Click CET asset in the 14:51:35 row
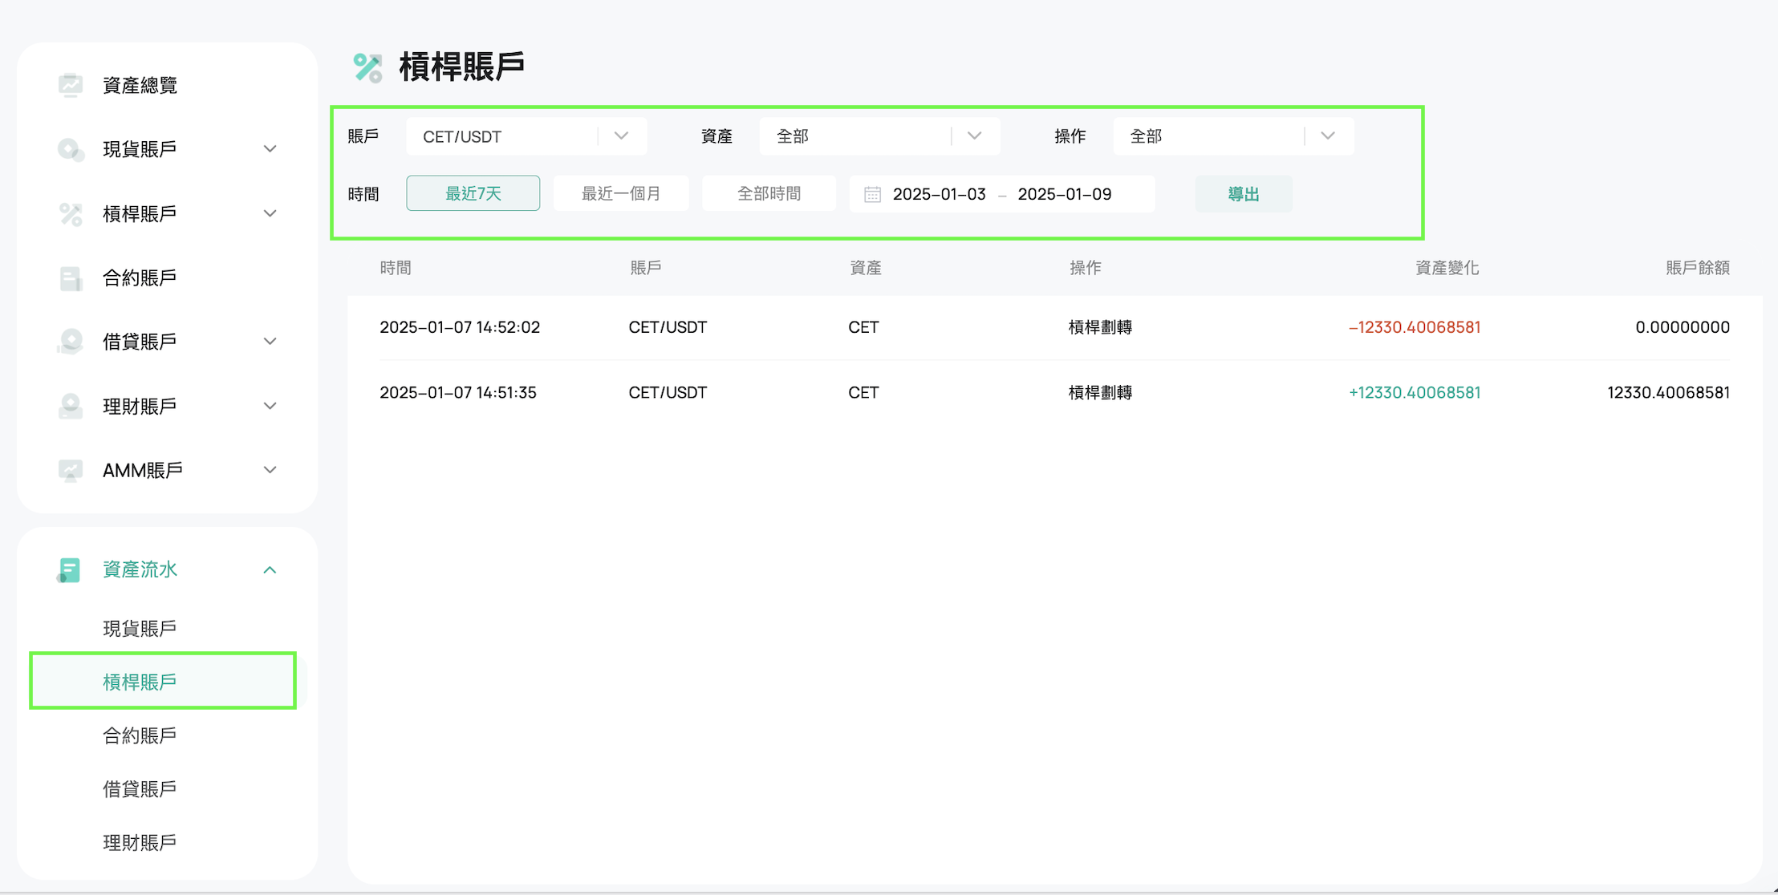The image size is (1778, 895). [x=863, y=392]
